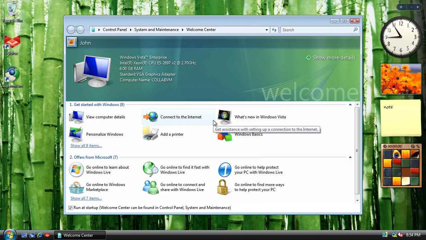Image resolution: width=426 pixels, height=240 pixels.
Task: Click the yellow sticky note gadget
Action: 401,118
